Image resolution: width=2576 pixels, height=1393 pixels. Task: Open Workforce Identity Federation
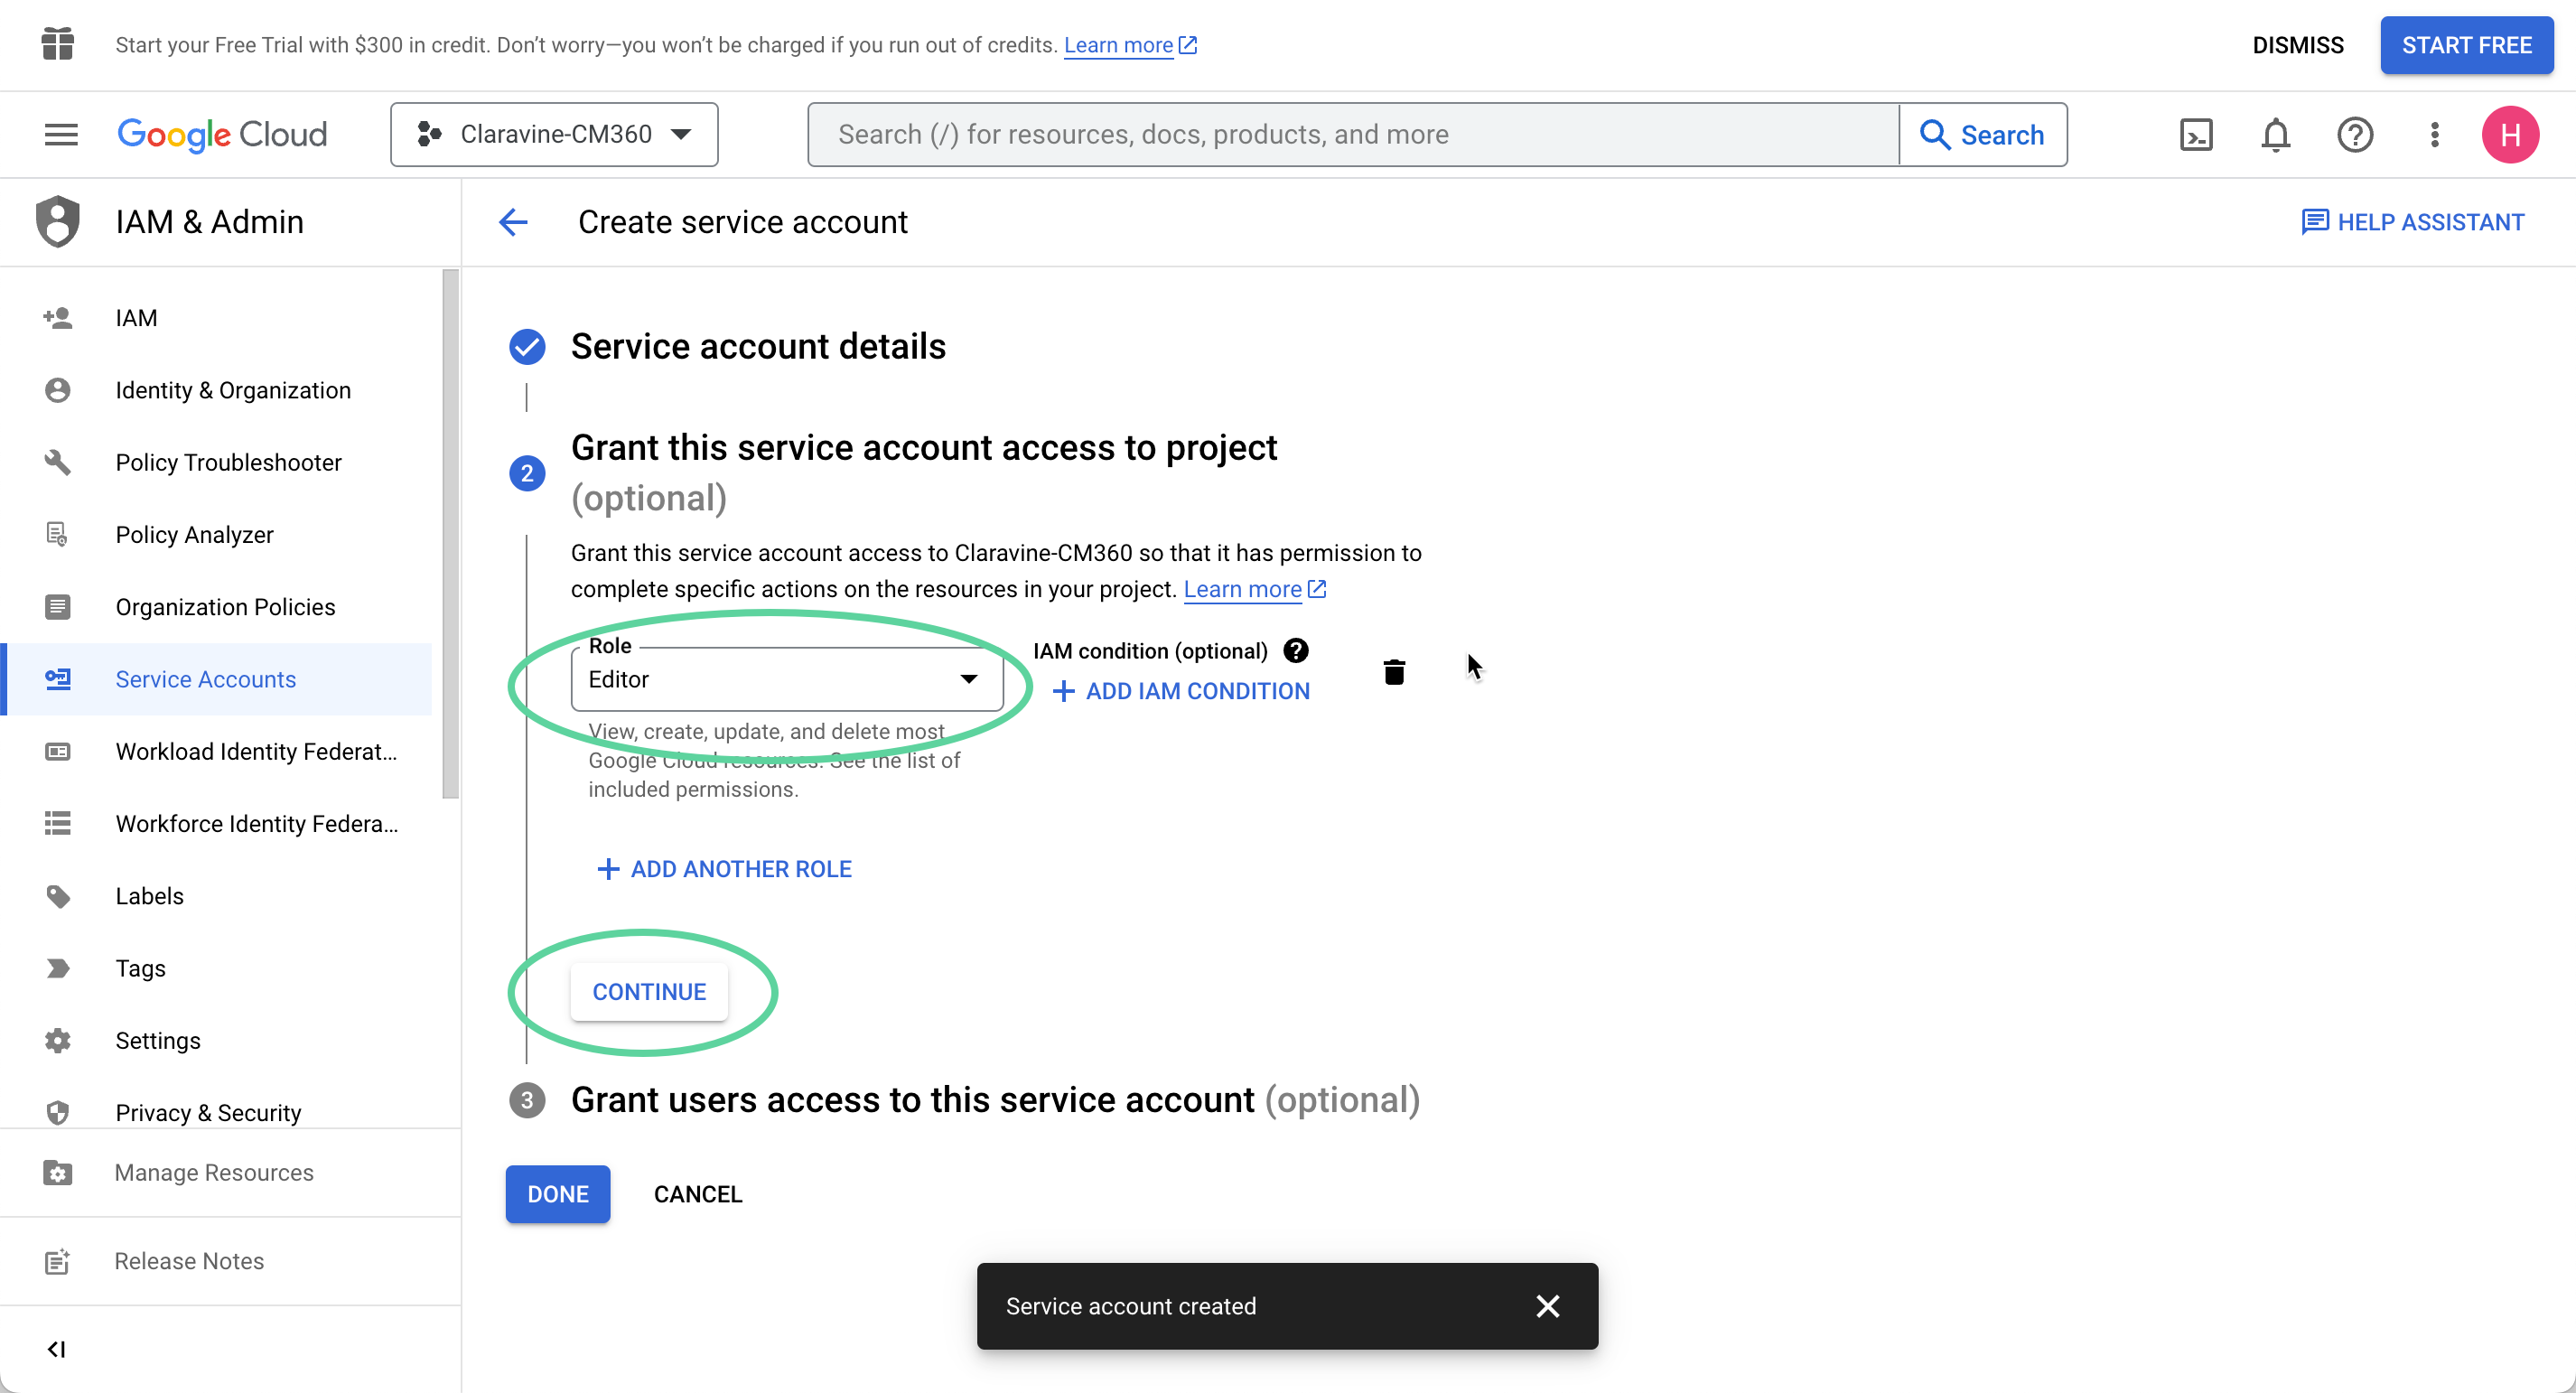pos(218,824)
